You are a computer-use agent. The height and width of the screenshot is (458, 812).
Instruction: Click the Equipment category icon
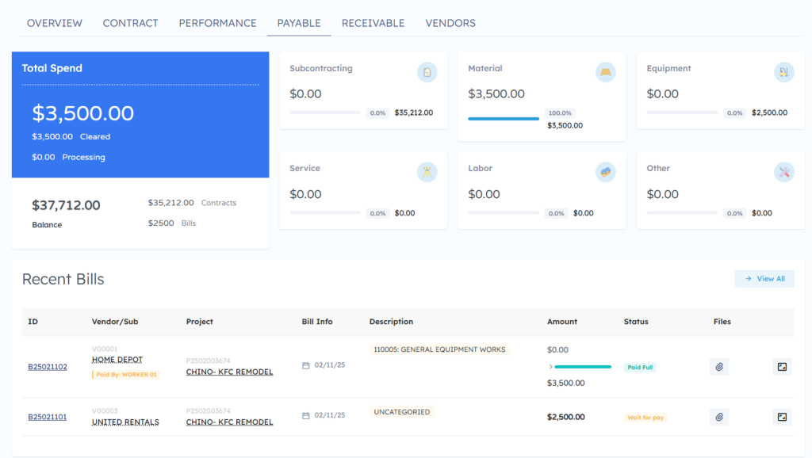(x=784, y=73)
